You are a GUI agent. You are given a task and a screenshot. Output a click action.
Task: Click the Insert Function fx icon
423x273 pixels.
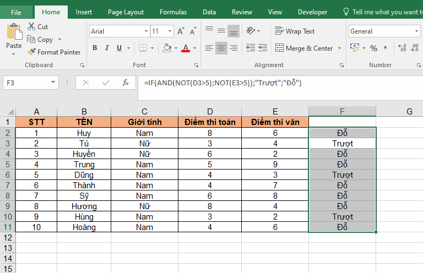point(126,83)
